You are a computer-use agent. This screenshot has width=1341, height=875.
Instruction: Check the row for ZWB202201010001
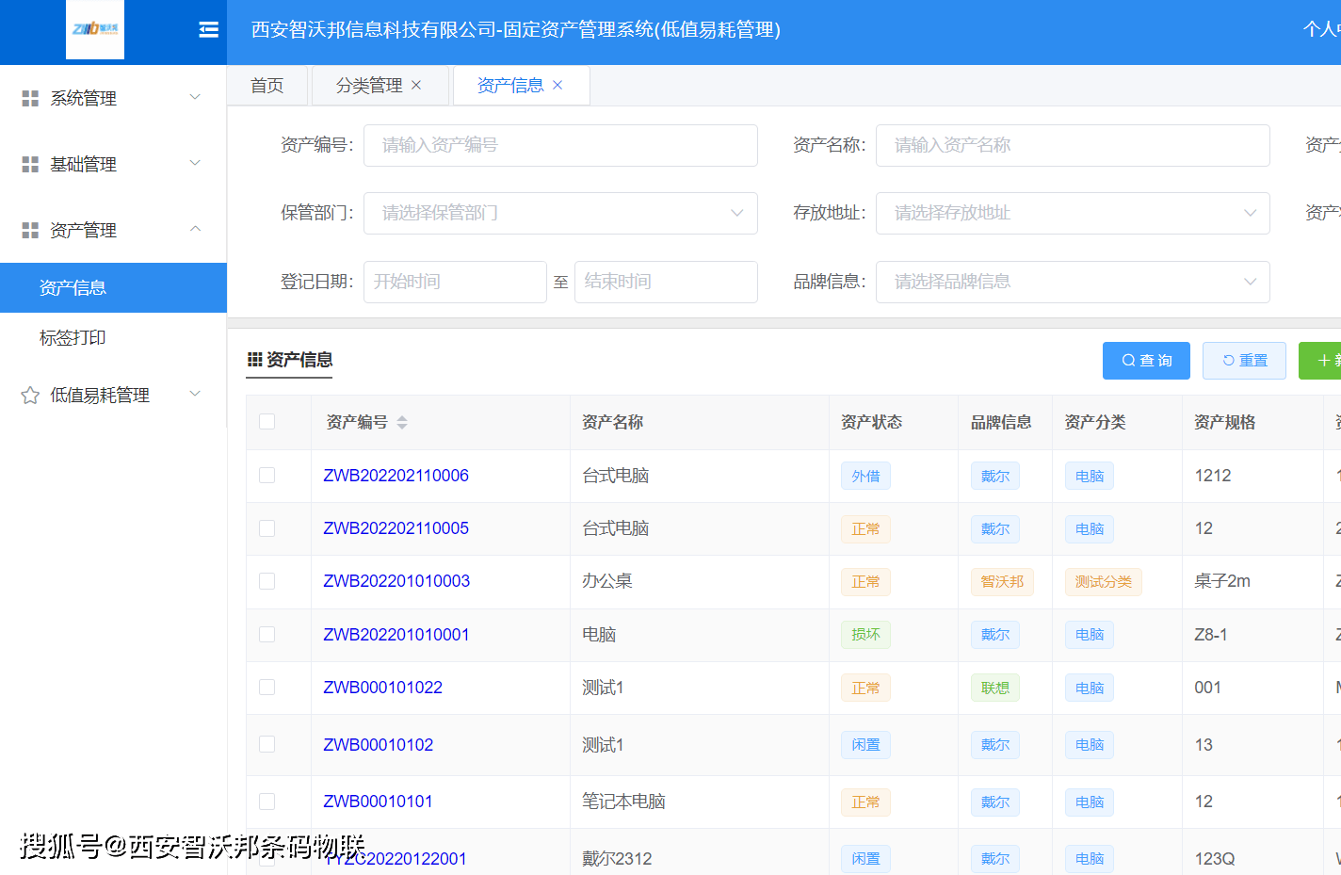pos(267,634)
